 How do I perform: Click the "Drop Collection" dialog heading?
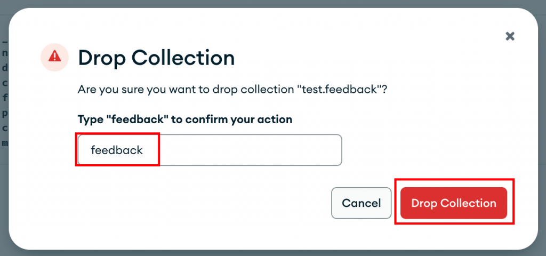[x=156, y=57]
